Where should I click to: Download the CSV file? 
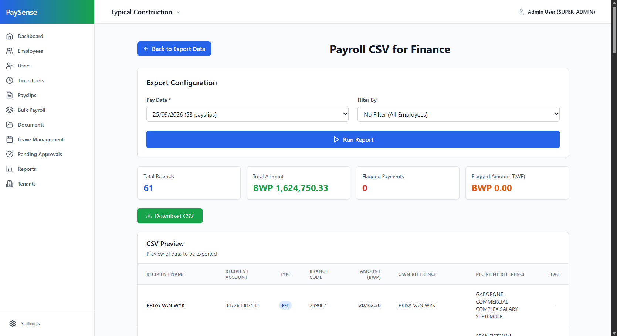coord(170,216)
